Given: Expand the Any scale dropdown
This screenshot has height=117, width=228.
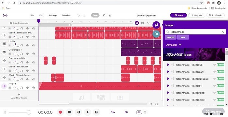Looking at the screenshot, I should coord(174,45).
